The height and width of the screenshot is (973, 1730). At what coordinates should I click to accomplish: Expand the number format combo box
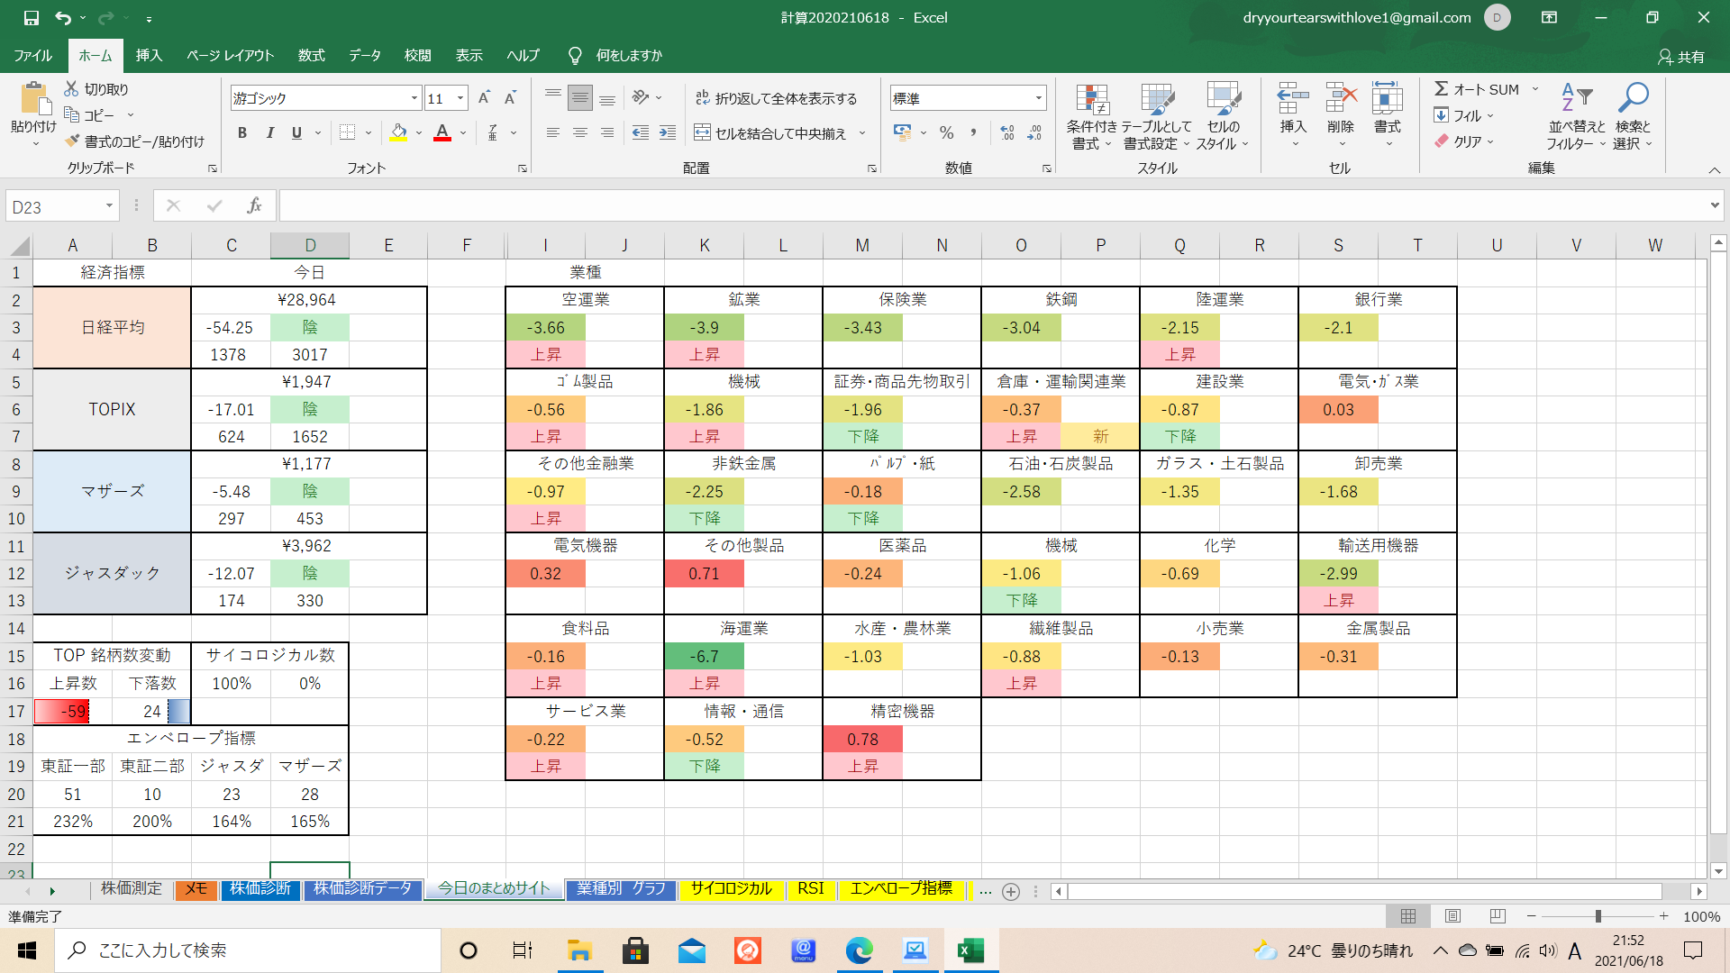click(x=1039, y=98)
